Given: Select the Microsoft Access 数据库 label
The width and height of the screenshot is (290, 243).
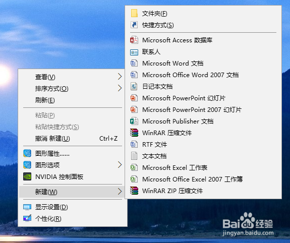Looking at the screenshot, I should (177, 40).
